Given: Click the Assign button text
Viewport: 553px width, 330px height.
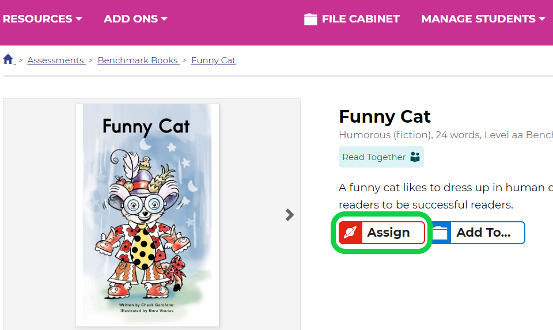Looking at the screenshot, I should point(388,232).
